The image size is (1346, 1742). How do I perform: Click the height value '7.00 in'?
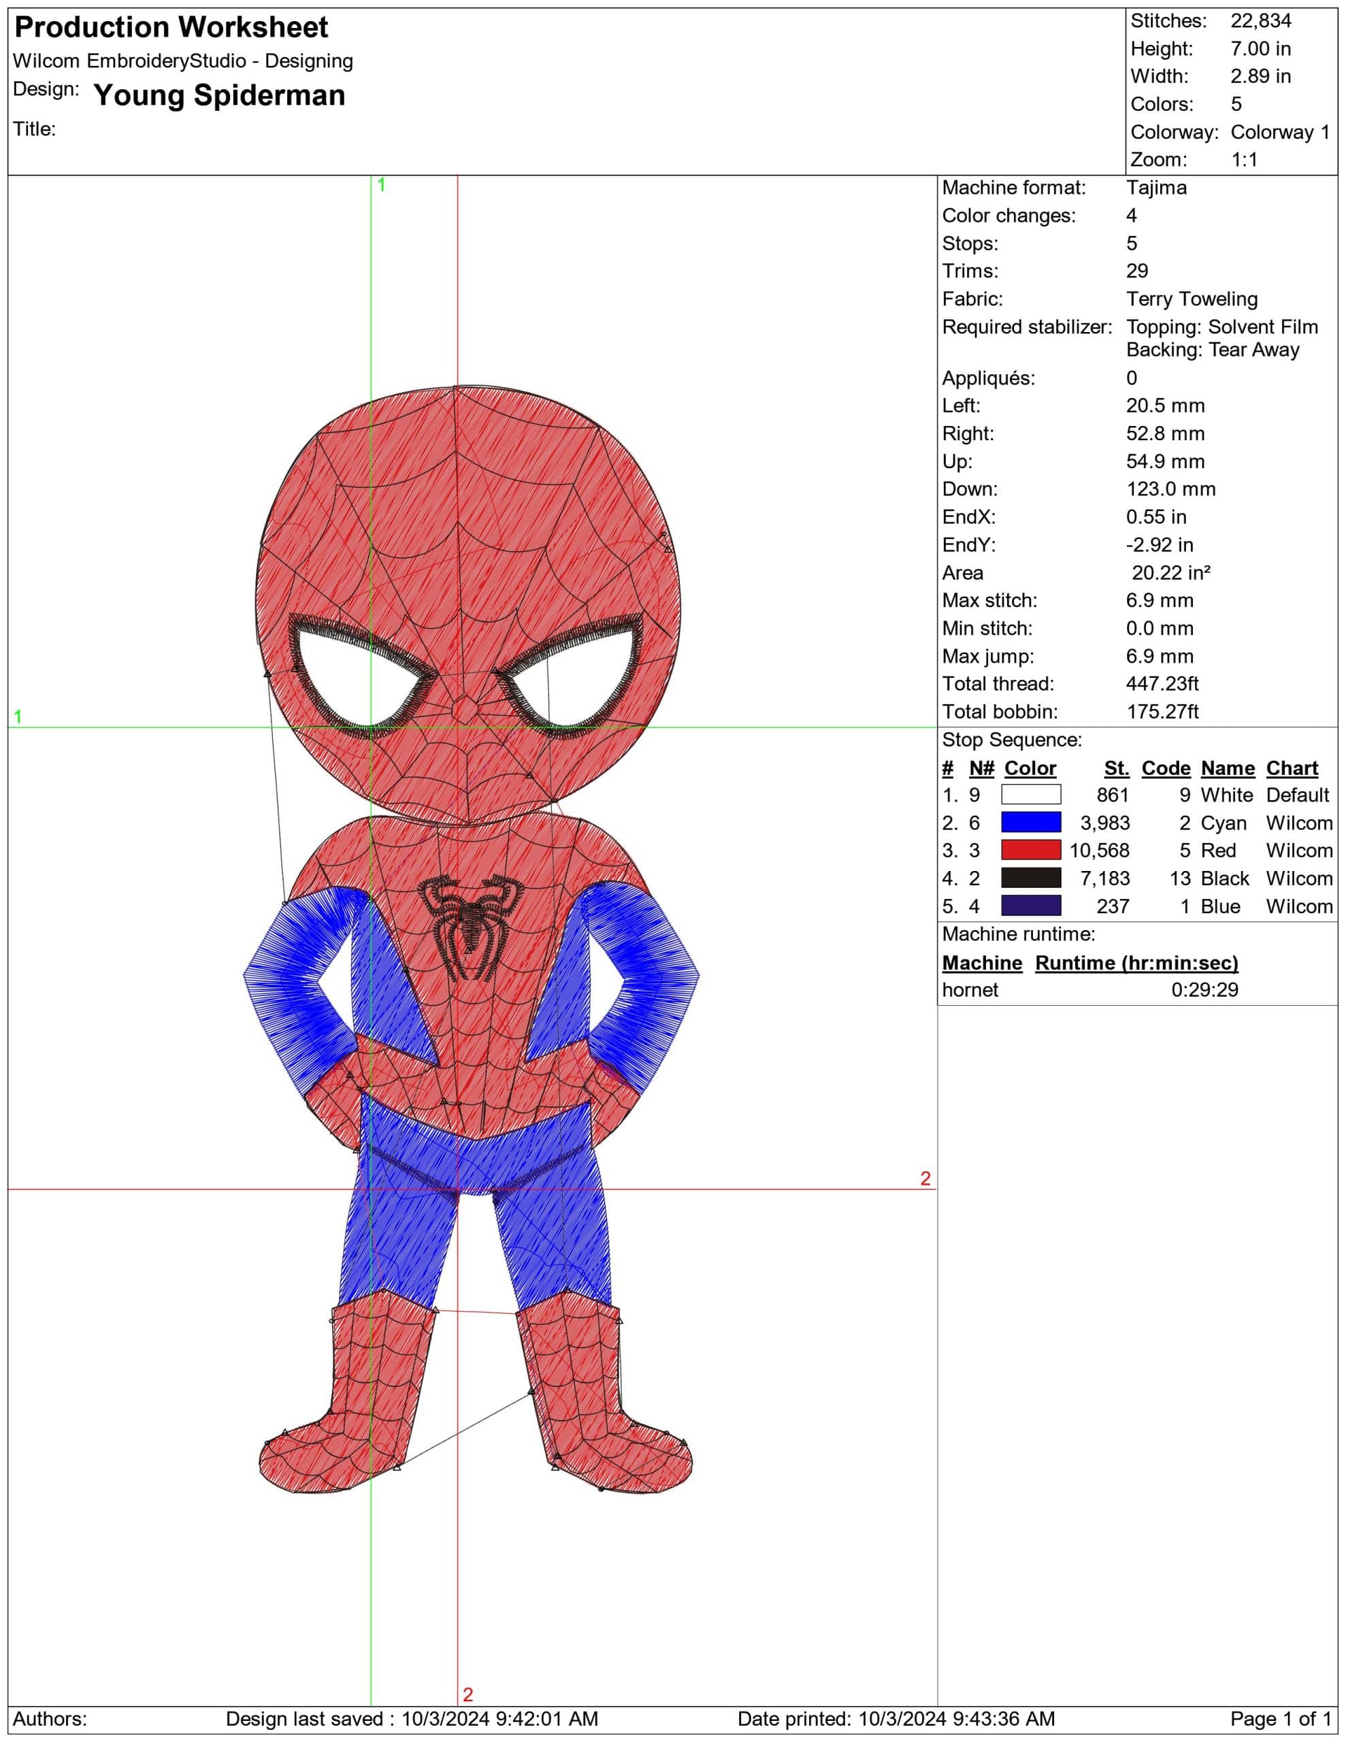click(1261, 49)
